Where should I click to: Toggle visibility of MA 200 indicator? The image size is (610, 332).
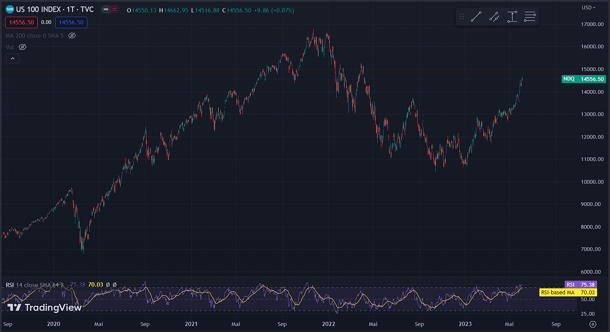[x=72, y=36]
